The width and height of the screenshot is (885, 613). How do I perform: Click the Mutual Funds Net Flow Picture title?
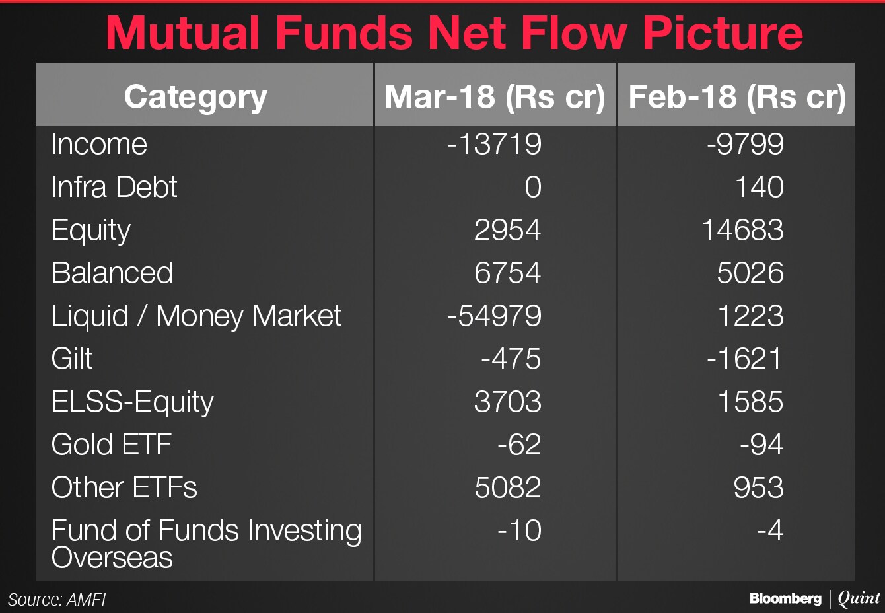coord(454,33)
